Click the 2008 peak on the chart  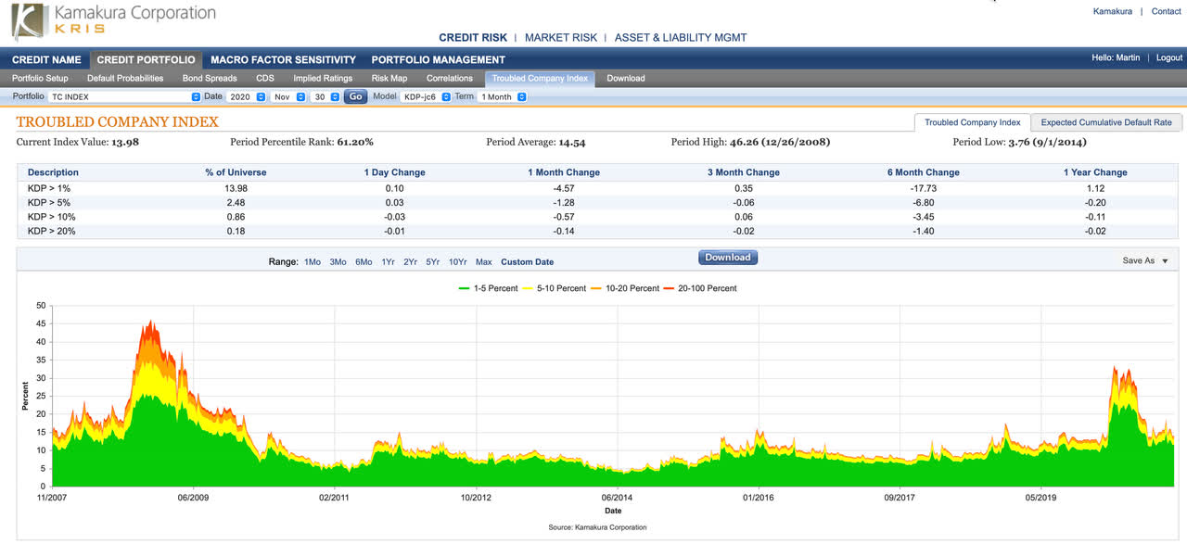[x=149, y=323]
